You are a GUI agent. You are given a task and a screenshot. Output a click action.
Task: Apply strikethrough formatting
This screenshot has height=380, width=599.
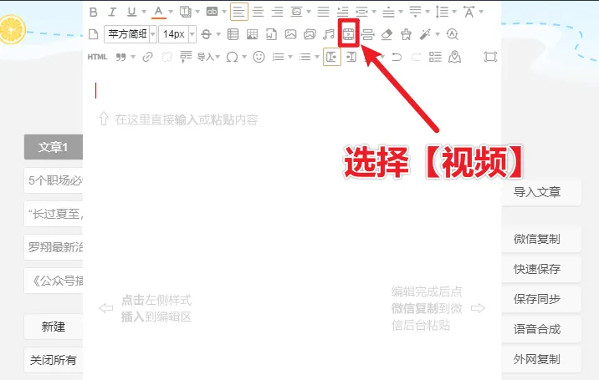pos(207,34)
